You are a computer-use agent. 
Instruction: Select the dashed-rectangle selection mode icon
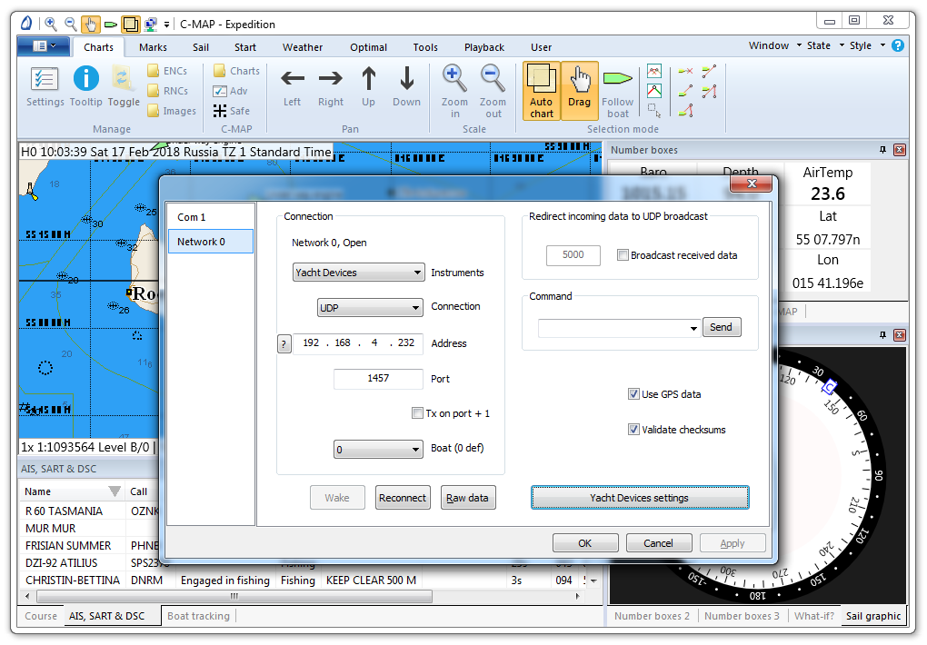tap(653, 111)
